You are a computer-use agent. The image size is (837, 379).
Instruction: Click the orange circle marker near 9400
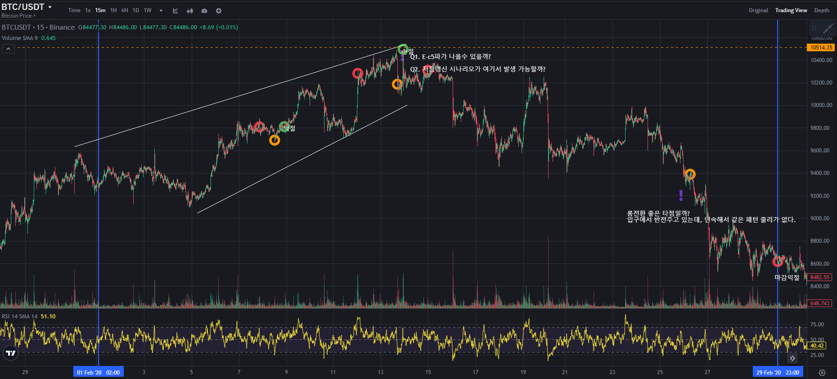click(690, 174)
